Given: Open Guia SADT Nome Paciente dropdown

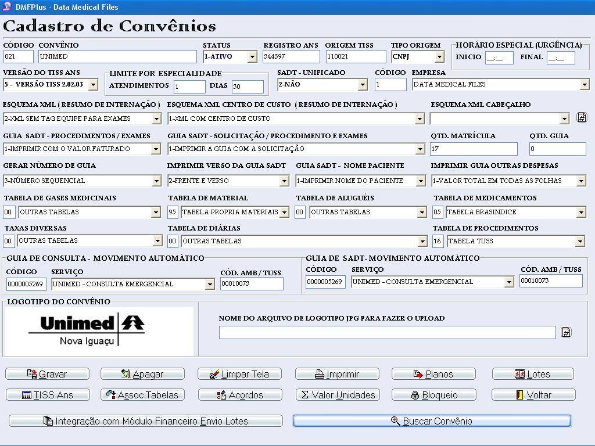Looking at the screenshot, I should pos(421,181).
